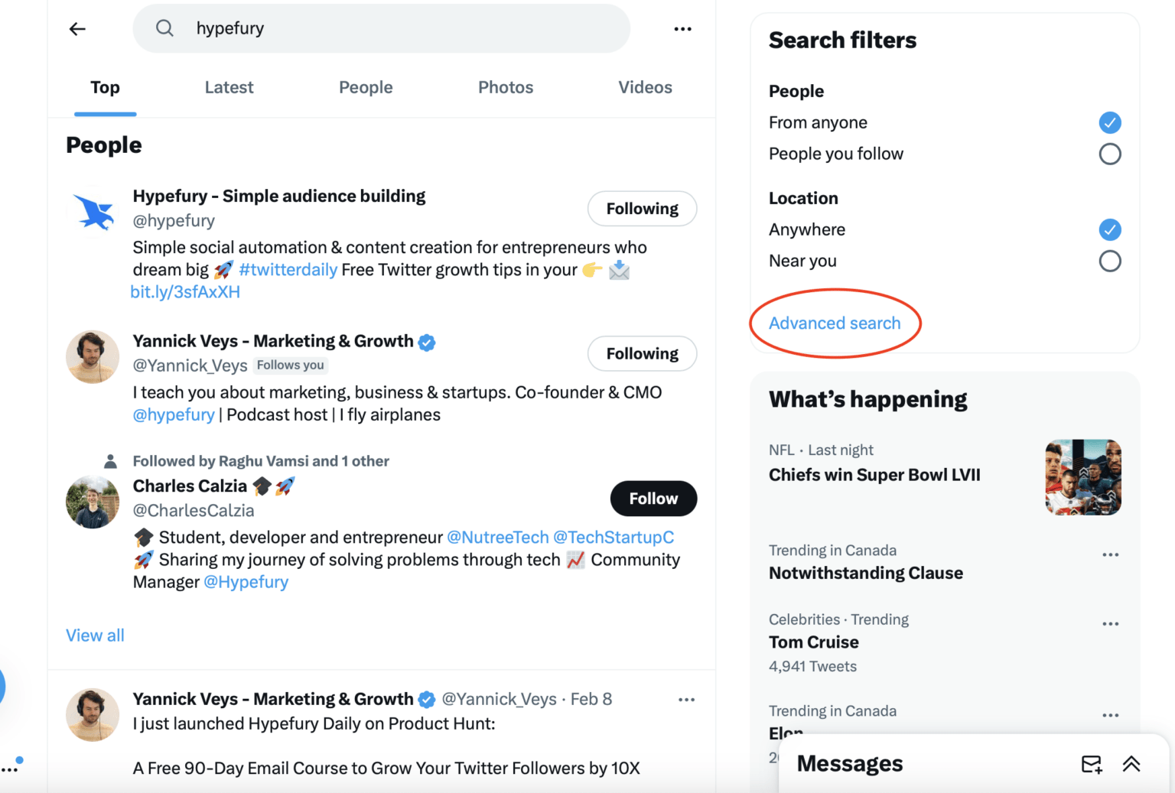
Task: Click the person silhouette icon near Followed by
Action: (110, 460)
